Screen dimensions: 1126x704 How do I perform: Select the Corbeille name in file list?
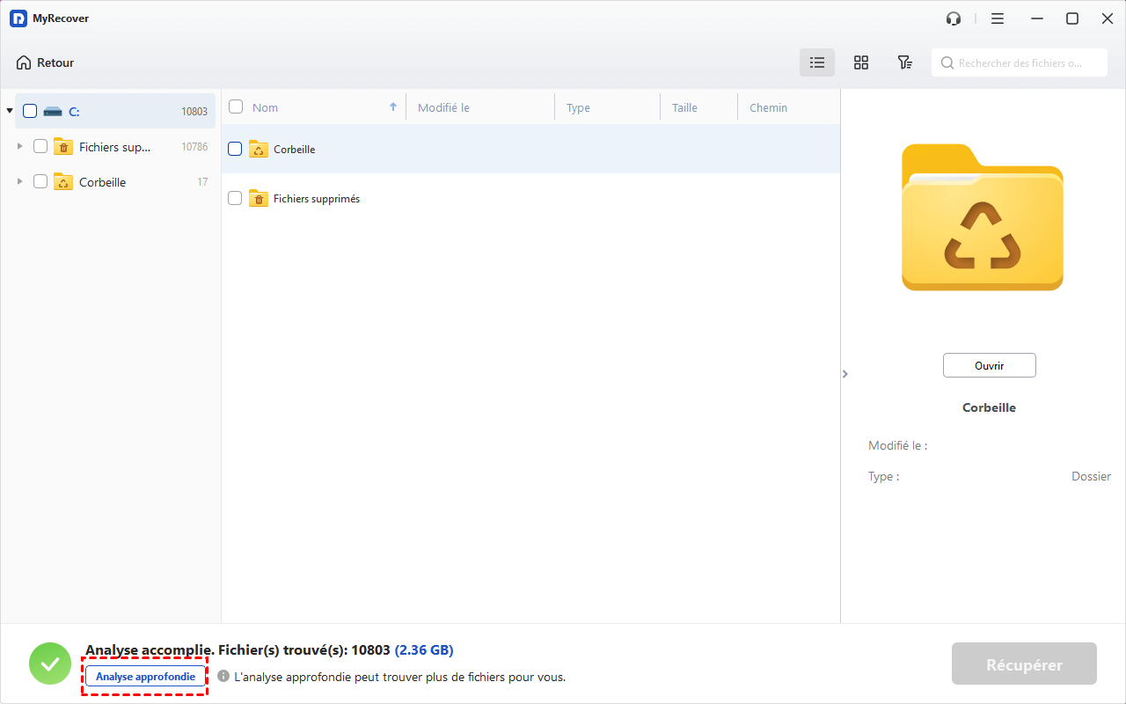click(x=294, y=149)
